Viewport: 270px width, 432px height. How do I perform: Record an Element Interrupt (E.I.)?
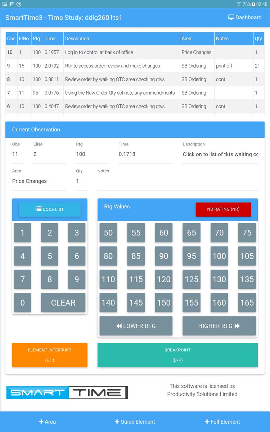pos(50,355)
